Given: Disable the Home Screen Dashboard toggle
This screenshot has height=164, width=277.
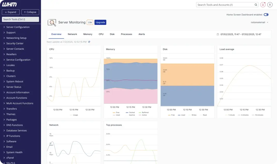Looking at the screenshot, I should [x=266, y=15].
